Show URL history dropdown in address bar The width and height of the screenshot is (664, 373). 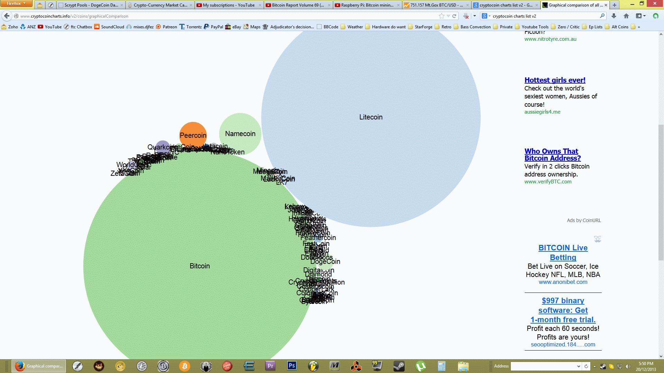(x=448, y=16)
